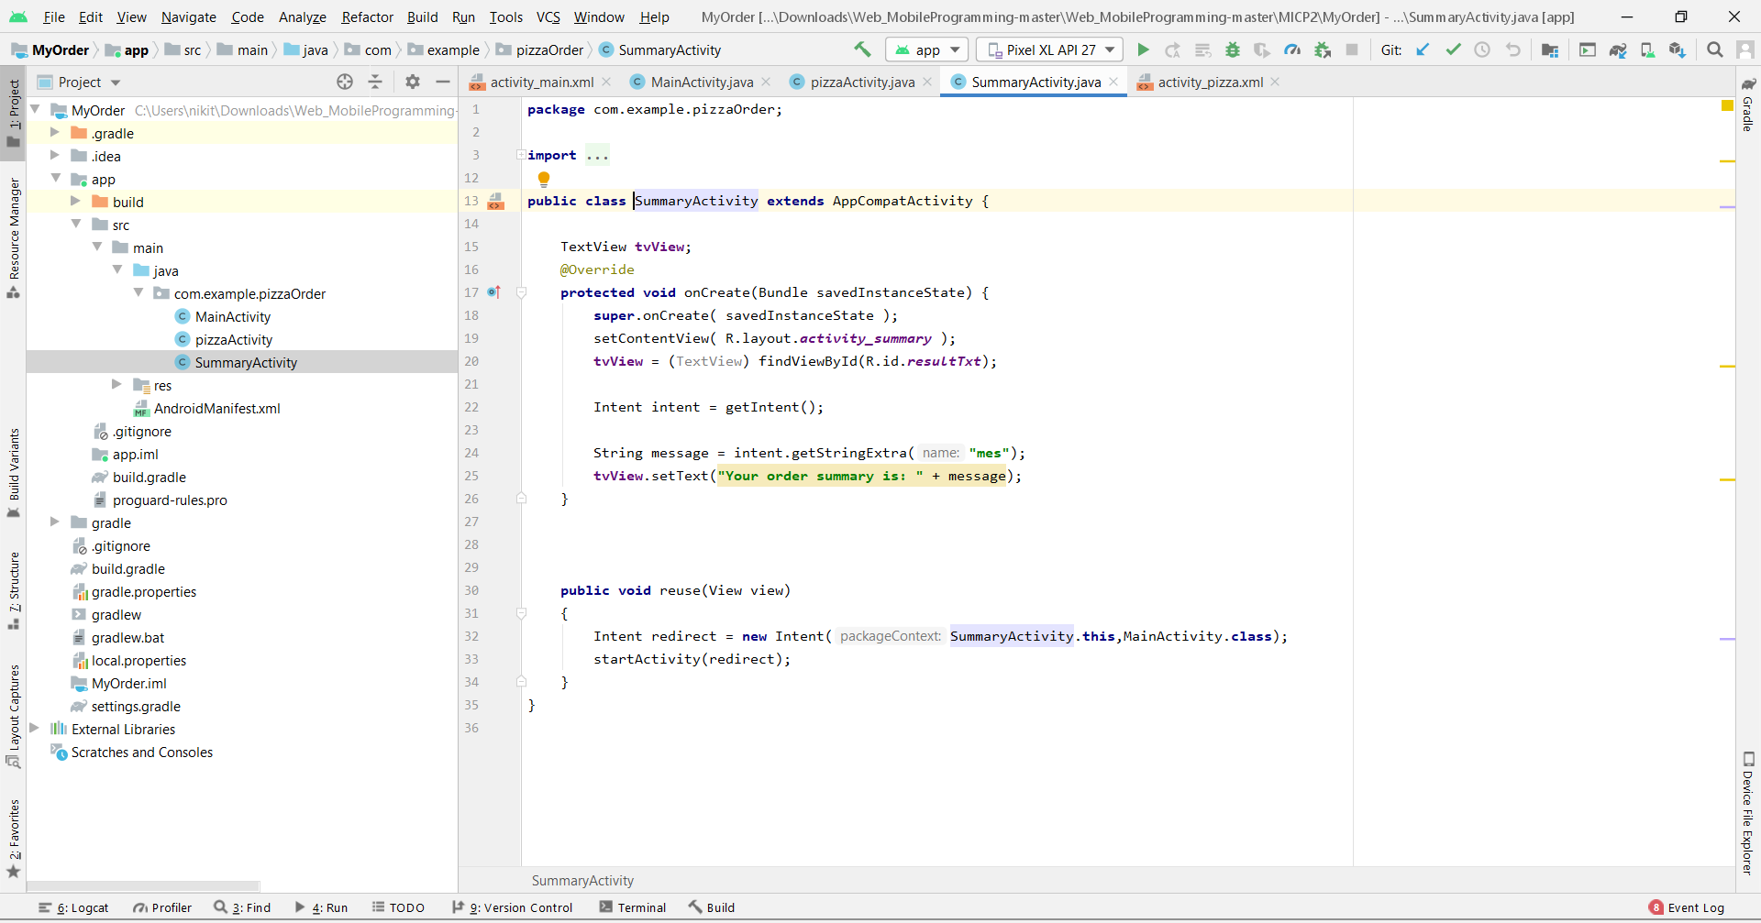Screen dimensions: 1761x923
Task: Expand External Libraries node
Action: point(35,729)
